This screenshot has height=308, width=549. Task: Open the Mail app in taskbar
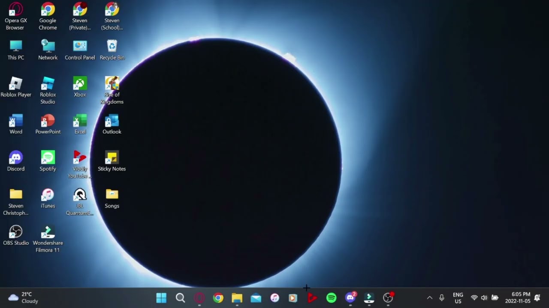point(256,298)
